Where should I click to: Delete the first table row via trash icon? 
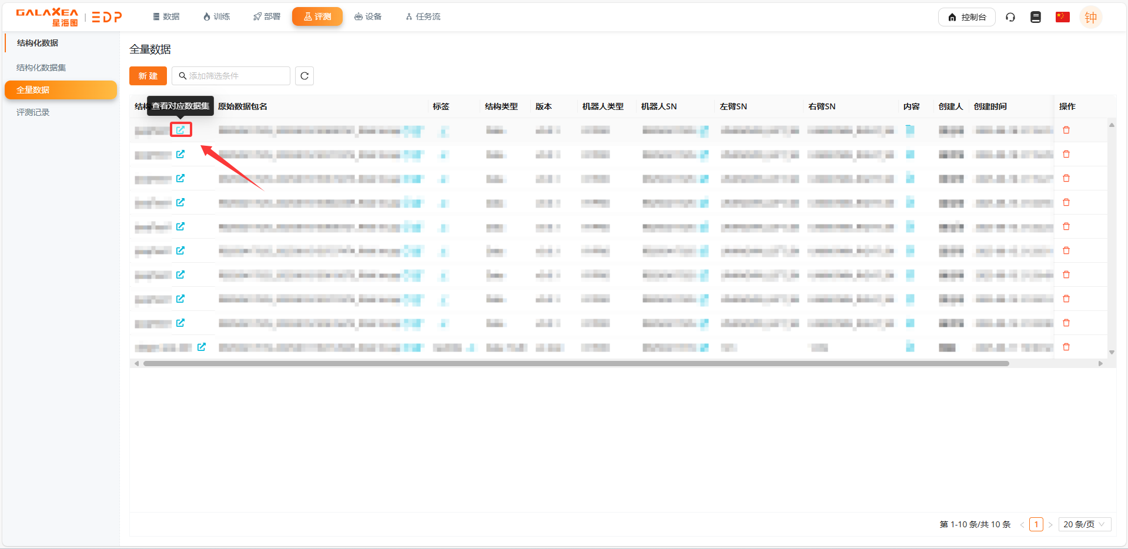[x=1066, y=130]
